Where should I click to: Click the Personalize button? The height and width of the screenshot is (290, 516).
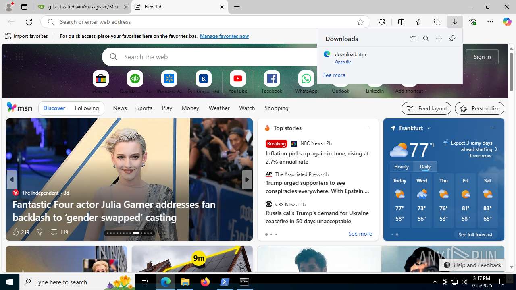(x=479, y=108)
